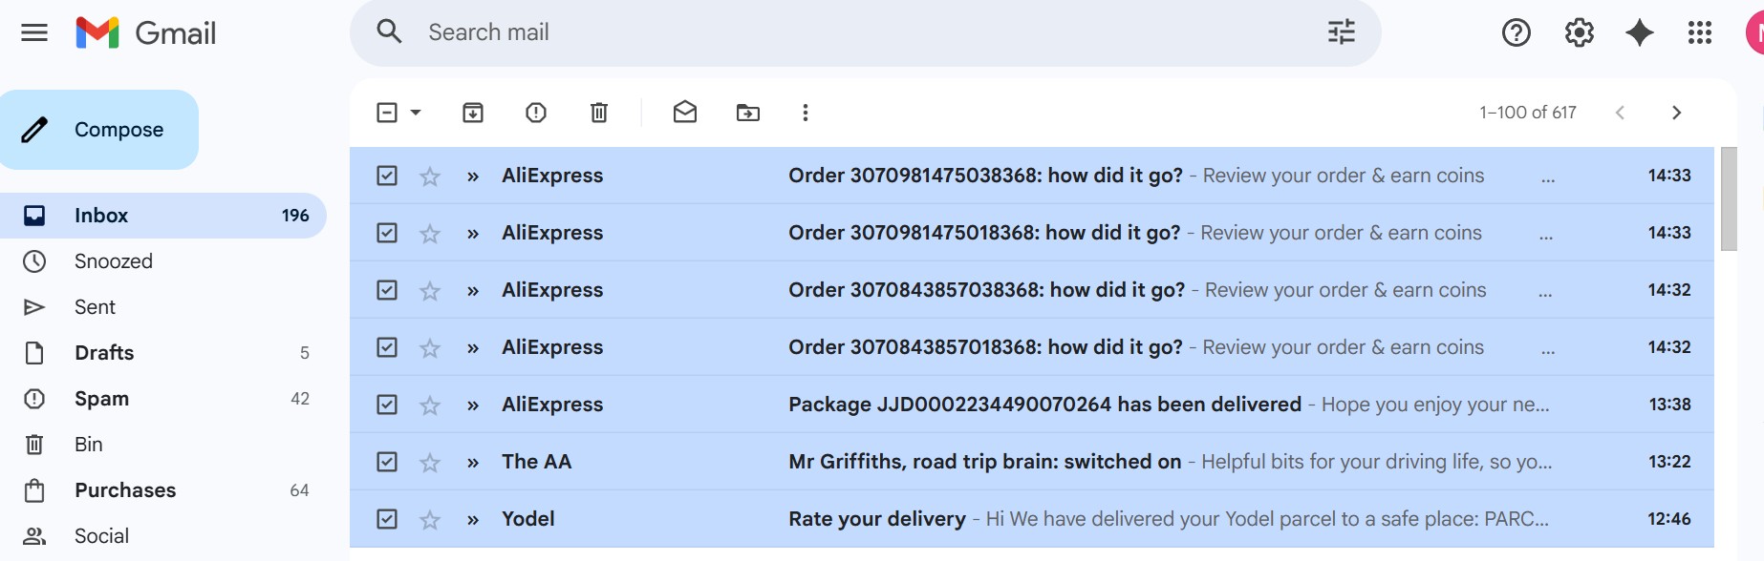Open the select-all dropdown arrow

(416, 113)
